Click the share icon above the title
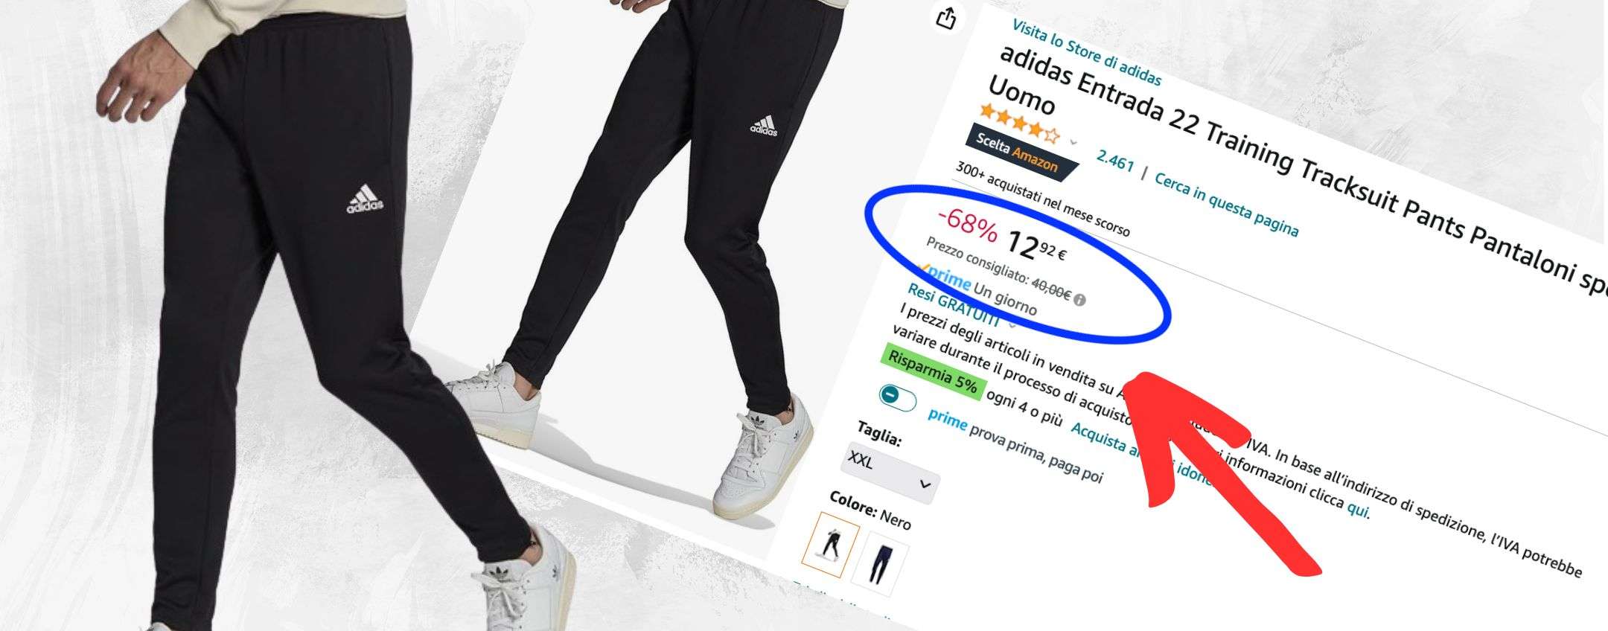 pos(946,18)
